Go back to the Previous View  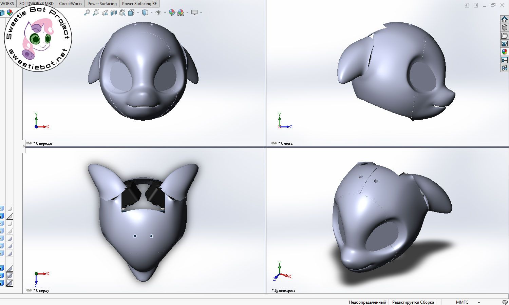[x=105, y=13]
